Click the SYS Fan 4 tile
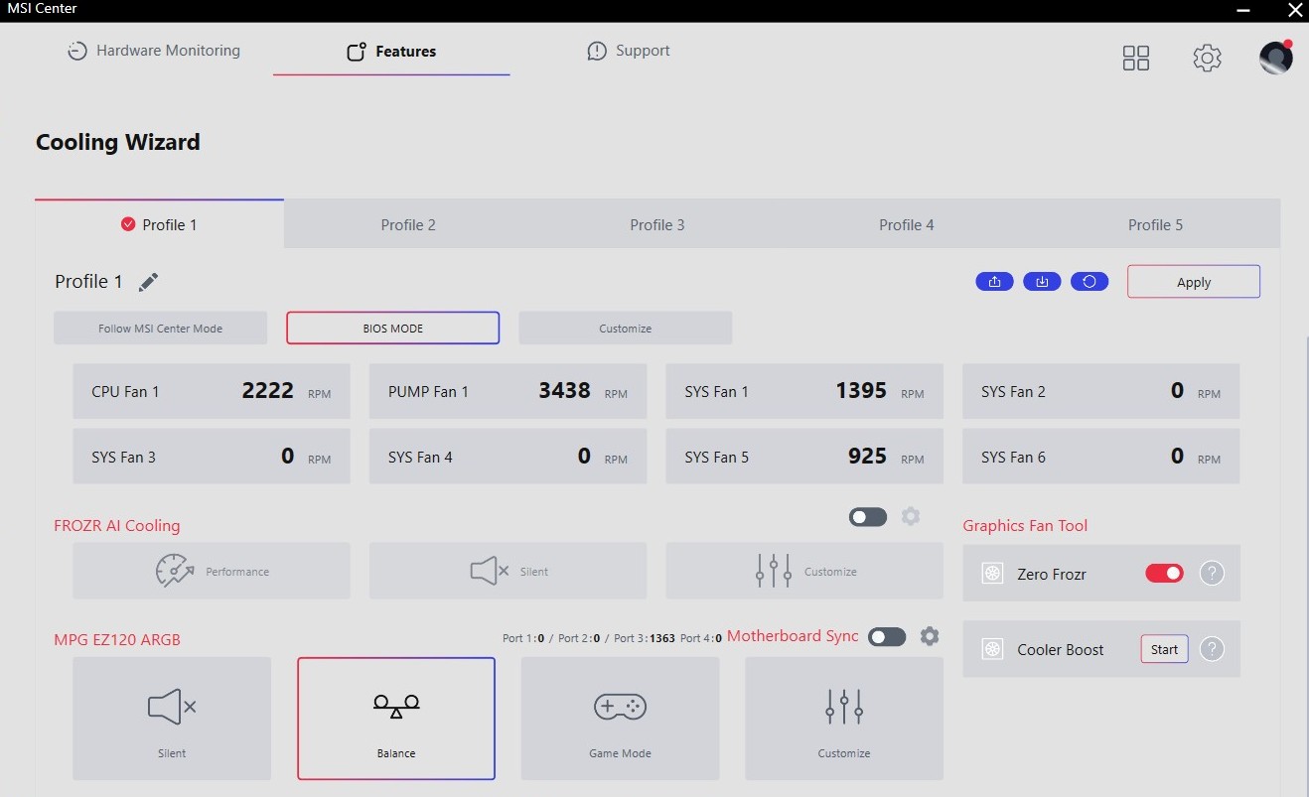Image resolution: width=1309 pixels, height=797 pixels. 508,457
